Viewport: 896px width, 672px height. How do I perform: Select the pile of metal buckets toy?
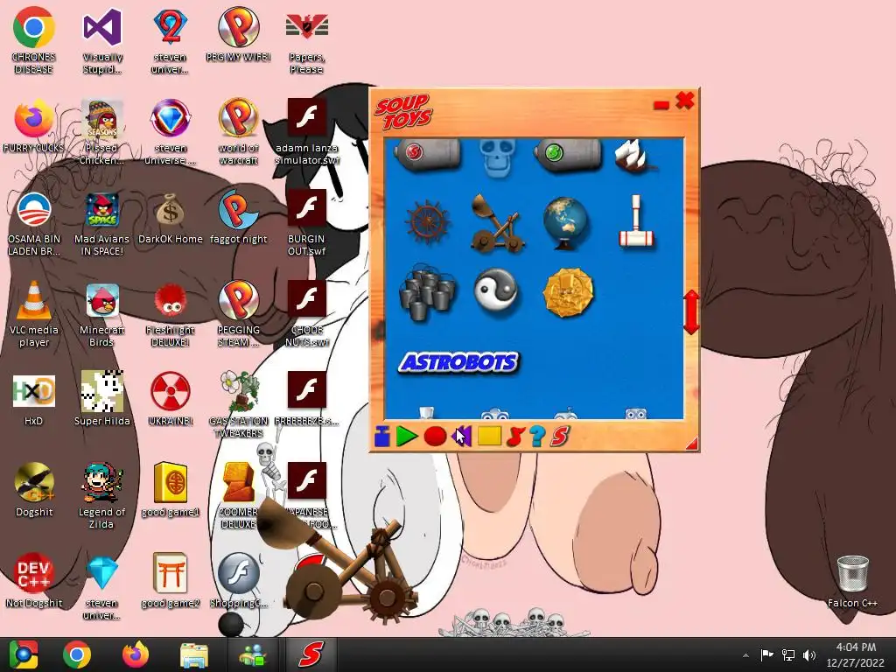[427, 293]
